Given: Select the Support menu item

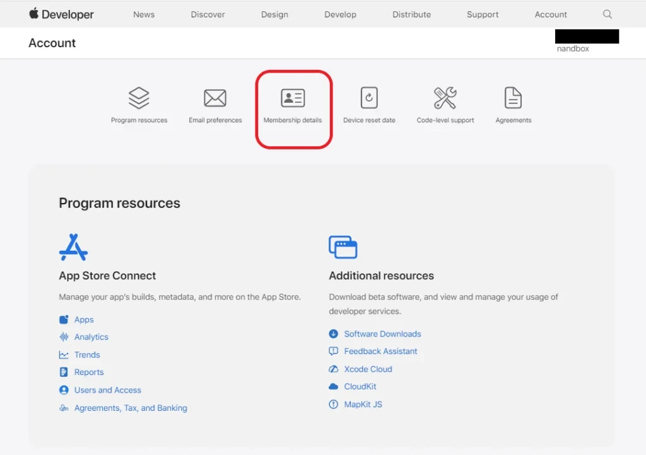Looking at the screenshot, I should coord(483,14).
